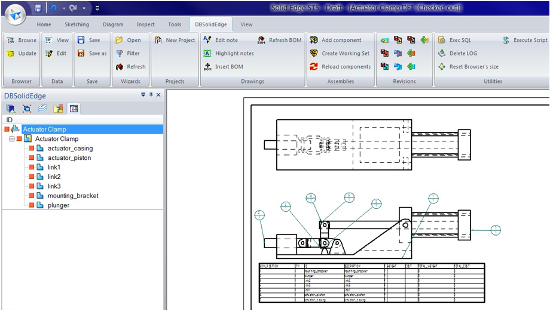The image size is (550, 312).
Task: Open panel tab with yellow folder question mark
Action: 58,109
